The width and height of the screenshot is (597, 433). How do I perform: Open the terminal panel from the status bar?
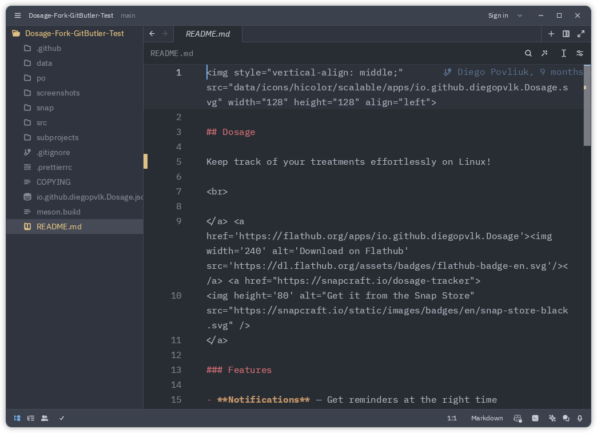click(535, 418)
